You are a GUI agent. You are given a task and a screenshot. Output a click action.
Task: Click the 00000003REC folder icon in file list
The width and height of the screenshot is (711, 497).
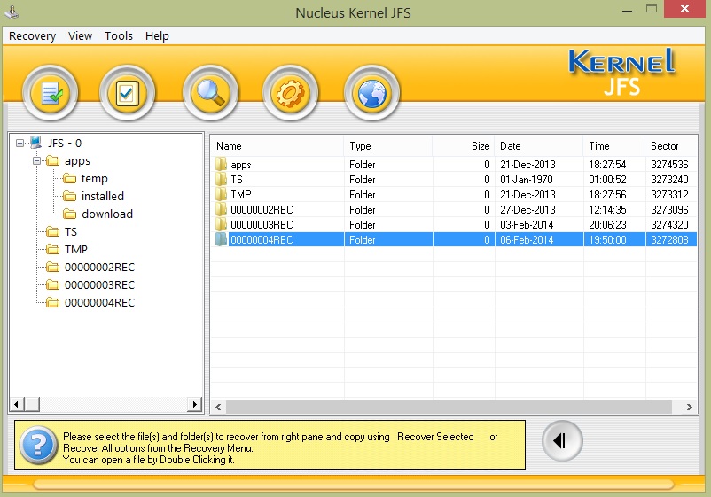[221, 224]
